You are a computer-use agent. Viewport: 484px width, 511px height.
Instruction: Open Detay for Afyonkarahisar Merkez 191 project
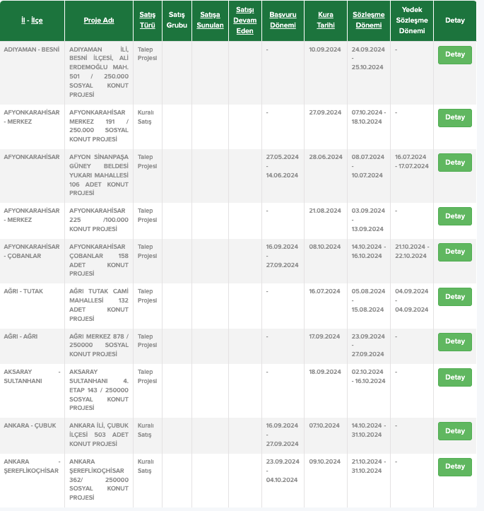[455, 117]
